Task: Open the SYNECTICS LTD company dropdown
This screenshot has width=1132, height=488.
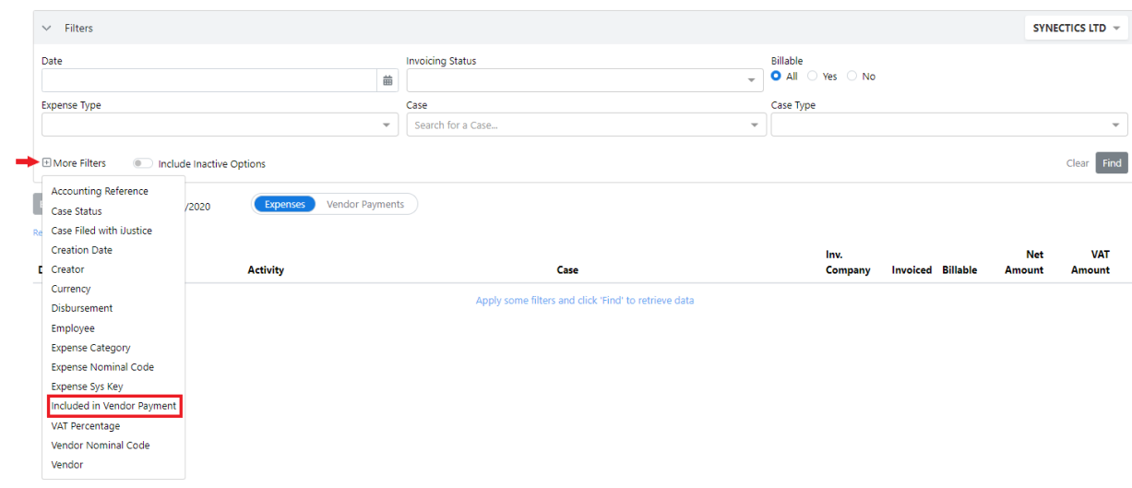Action: pos(1076,29)
